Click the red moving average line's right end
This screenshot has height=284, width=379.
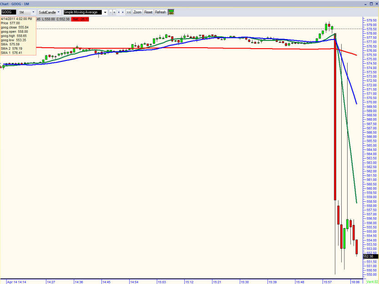tap(356, 55)
